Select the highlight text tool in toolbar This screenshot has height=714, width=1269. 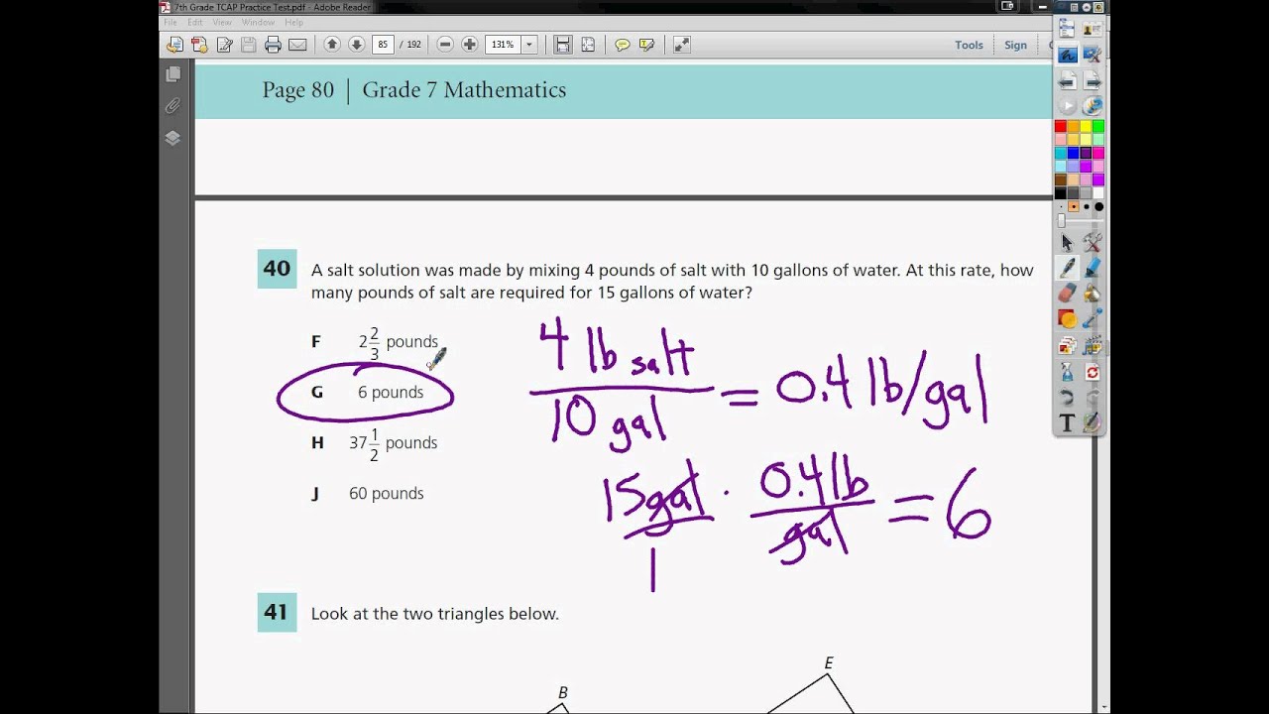[647, 45]
